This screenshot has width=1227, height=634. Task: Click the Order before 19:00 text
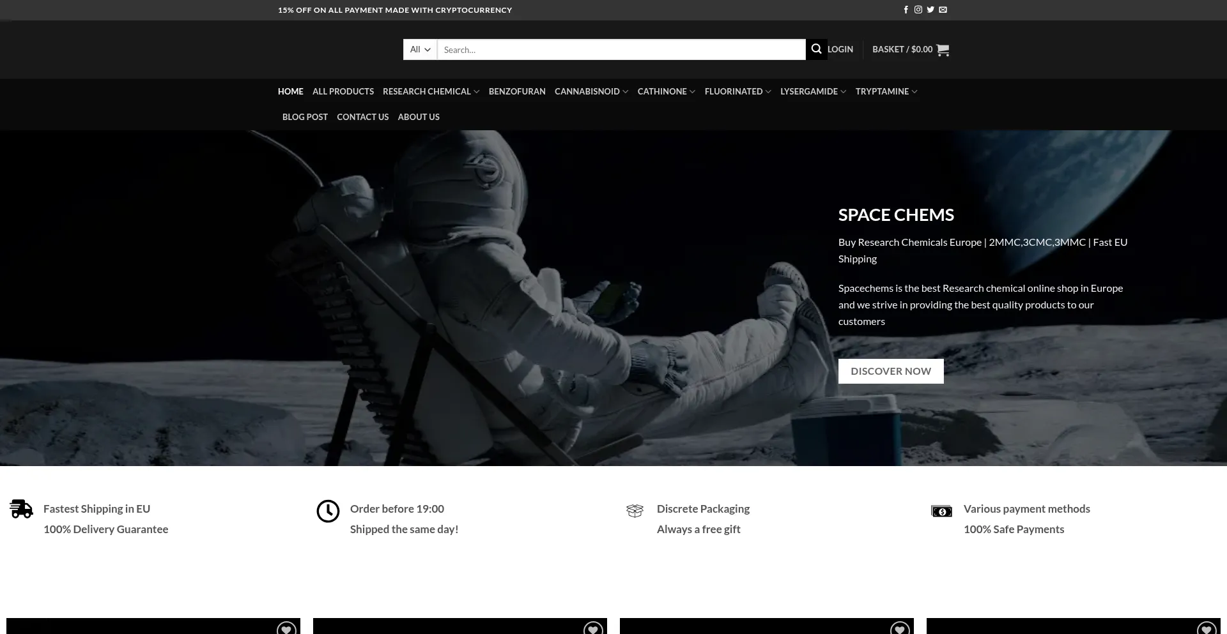tap(397, 509)
